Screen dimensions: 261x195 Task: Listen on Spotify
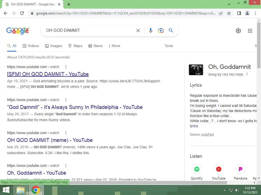click(x=197, y=172)
